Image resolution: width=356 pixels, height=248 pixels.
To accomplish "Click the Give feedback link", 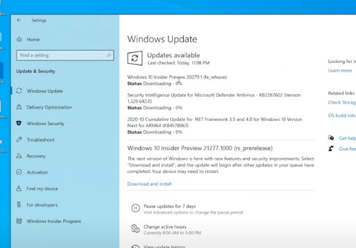I will pyautogui.click(x=347, y=149).
